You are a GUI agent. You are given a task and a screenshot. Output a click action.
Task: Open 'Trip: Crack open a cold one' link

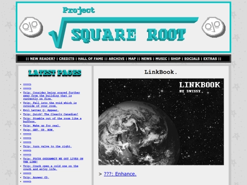click(51, 168)
